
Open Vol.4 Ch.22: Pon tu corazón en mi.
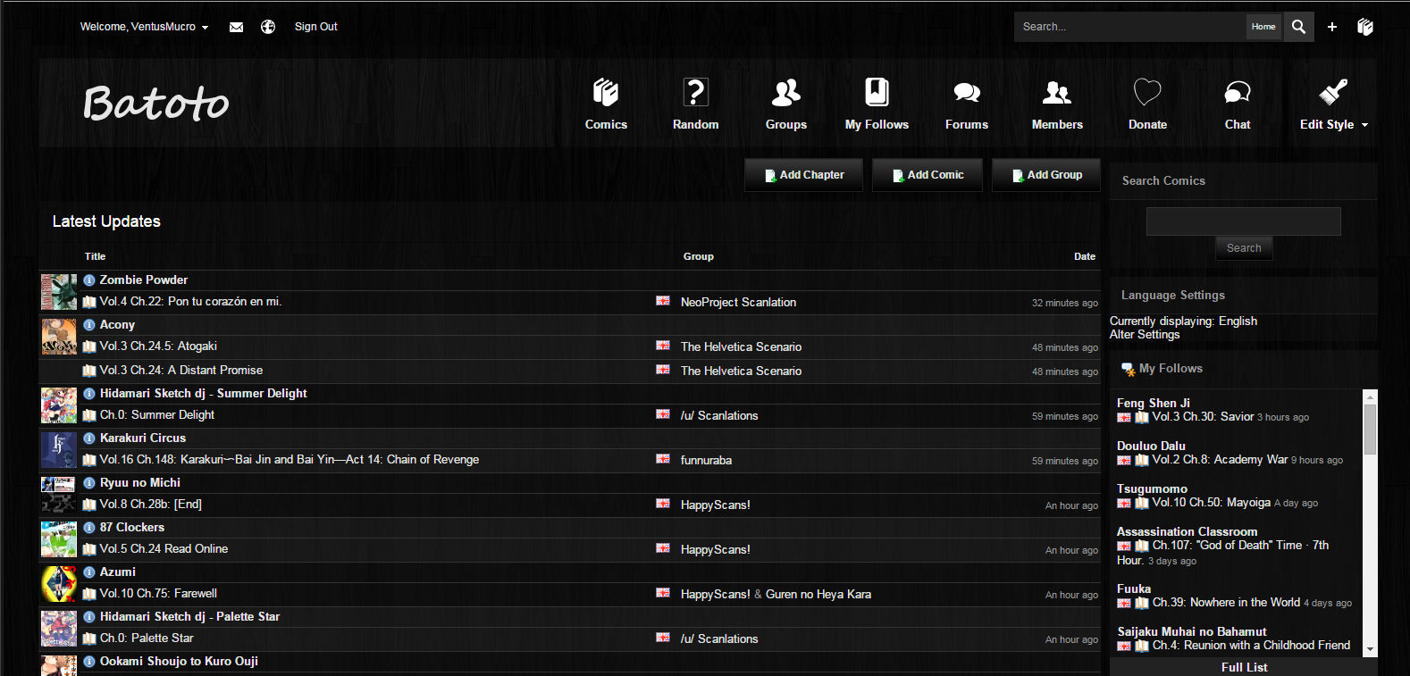click(190, 302)
